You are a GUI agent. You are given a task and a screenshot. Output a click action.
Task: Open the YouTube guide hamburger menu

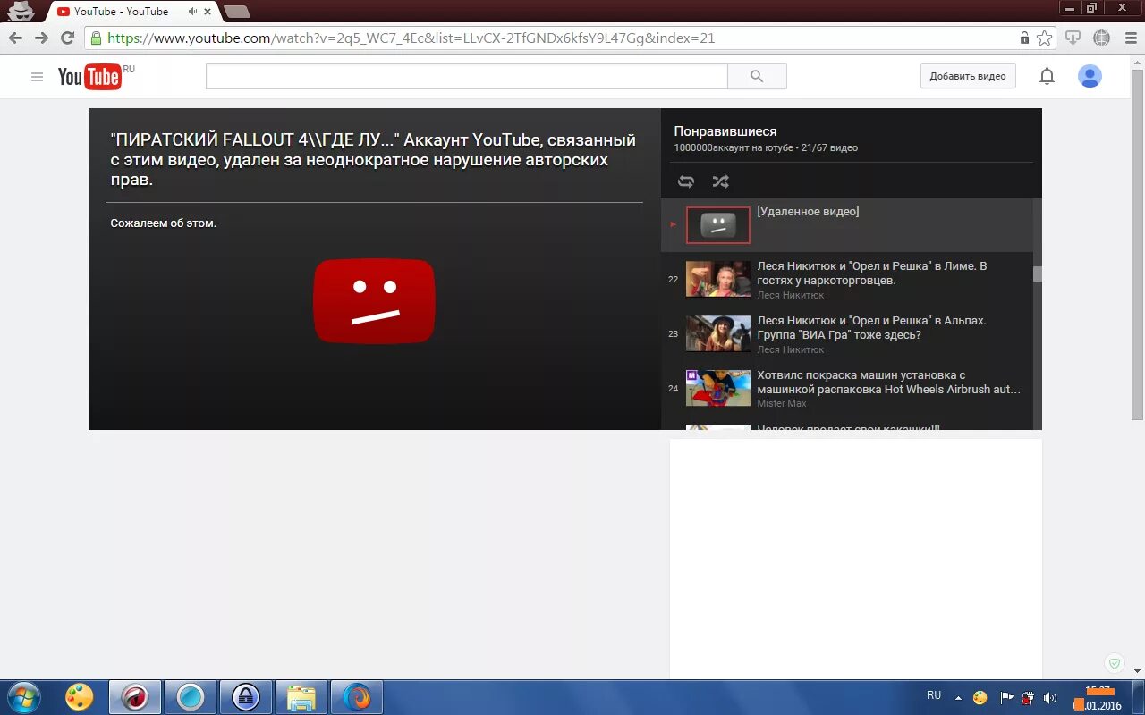pos(37,77)
